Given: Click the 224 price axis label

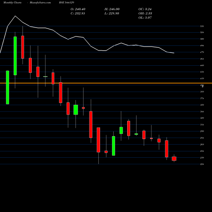Looking at the screenshot, I should tap(202, 164).
